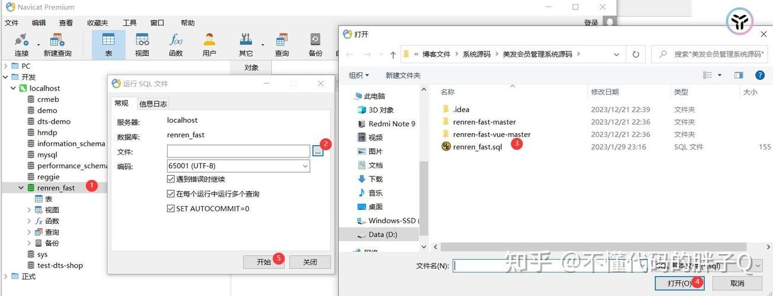Image resolution: width=773 pixels, height=296 pixels.
Task: Select 此电脑 in navigation pane
Action: 369,96
